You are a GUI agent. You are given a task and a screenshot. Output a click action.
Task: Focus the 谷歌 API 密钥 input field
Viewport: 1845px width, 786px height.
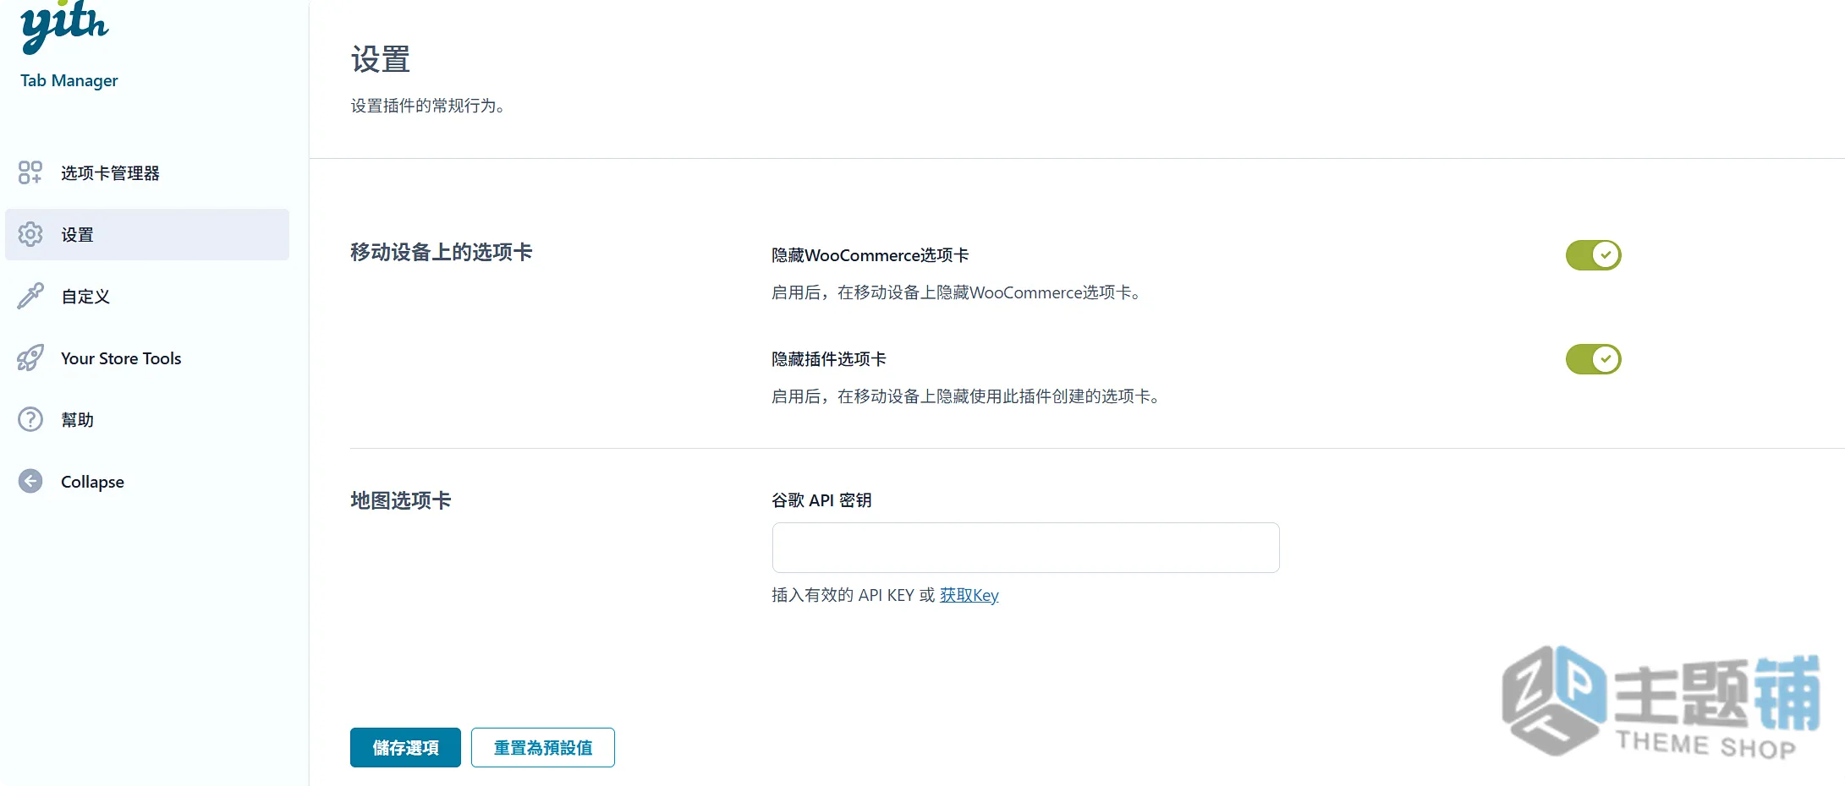(x=1025, y=548)
